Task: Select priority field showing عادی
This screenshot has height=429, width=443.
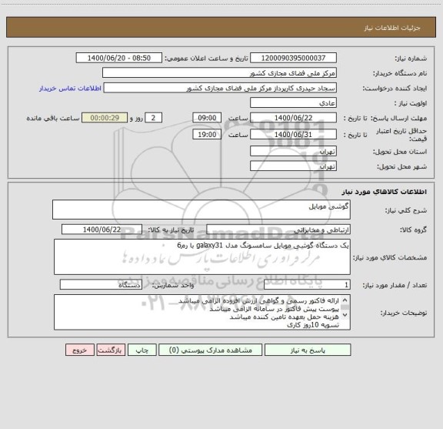Action: [293, 103]
